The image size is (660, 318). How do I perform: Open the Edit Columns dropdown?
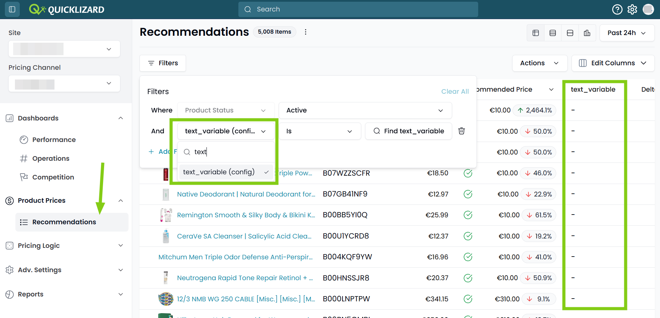613,63
